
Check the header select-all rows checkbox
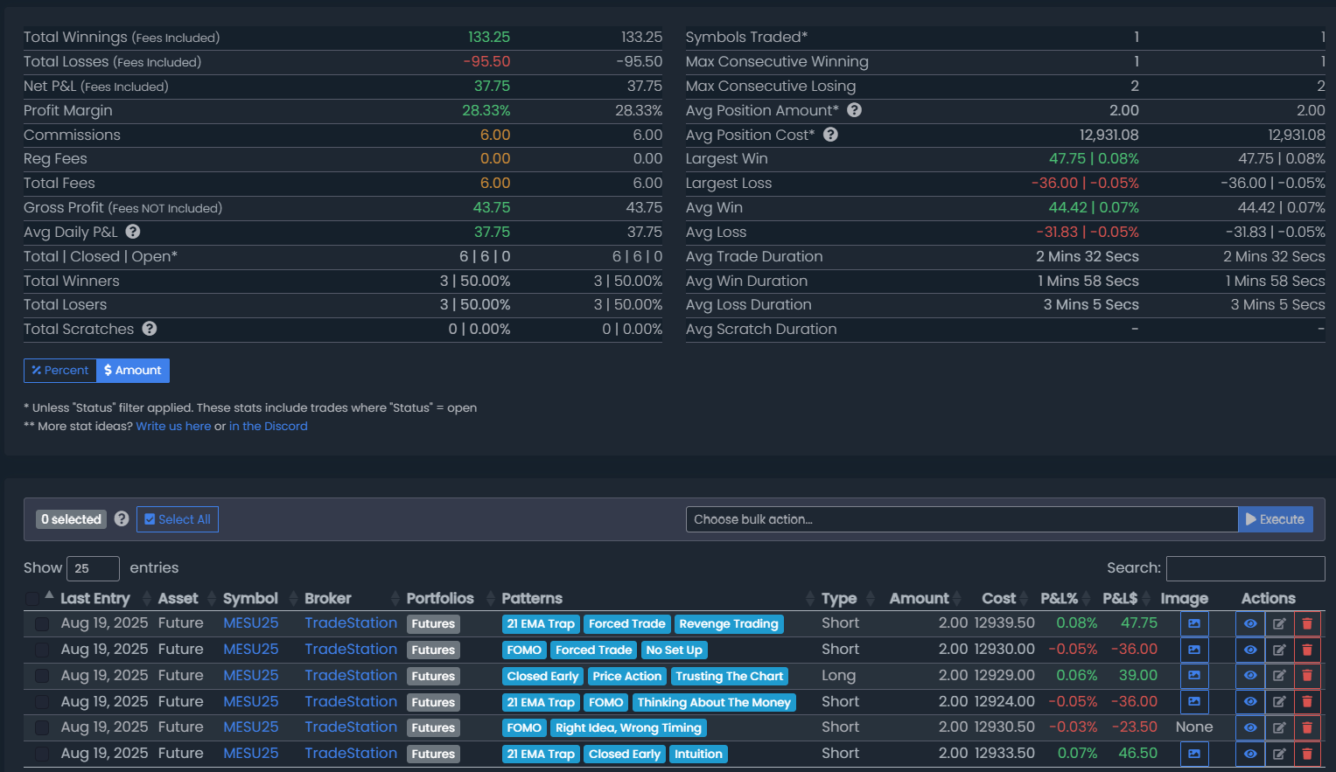(32, 598)
